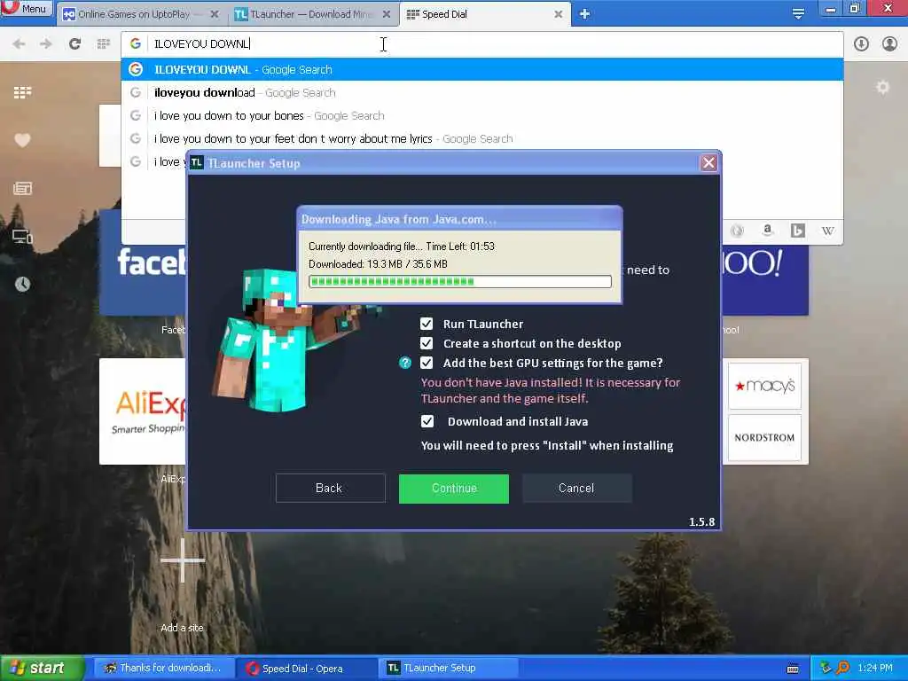Go forward with the forward arrow
The image size is (908, 681).
tap(46, 44)
